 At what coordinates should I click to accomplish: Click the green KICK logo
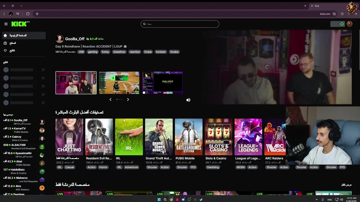(x=20, y=24)
